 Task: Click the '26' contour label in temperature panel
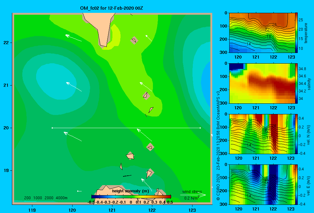pos(274,24)
